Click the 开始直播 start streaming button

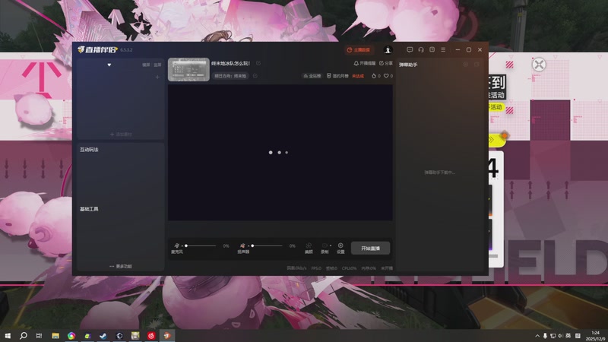370,249
